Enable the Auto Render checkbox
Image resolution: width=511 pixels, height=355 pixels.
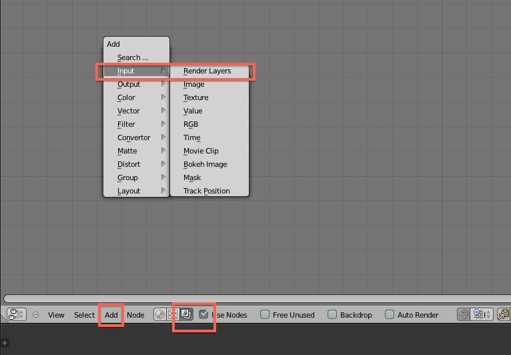click(390, 314)
